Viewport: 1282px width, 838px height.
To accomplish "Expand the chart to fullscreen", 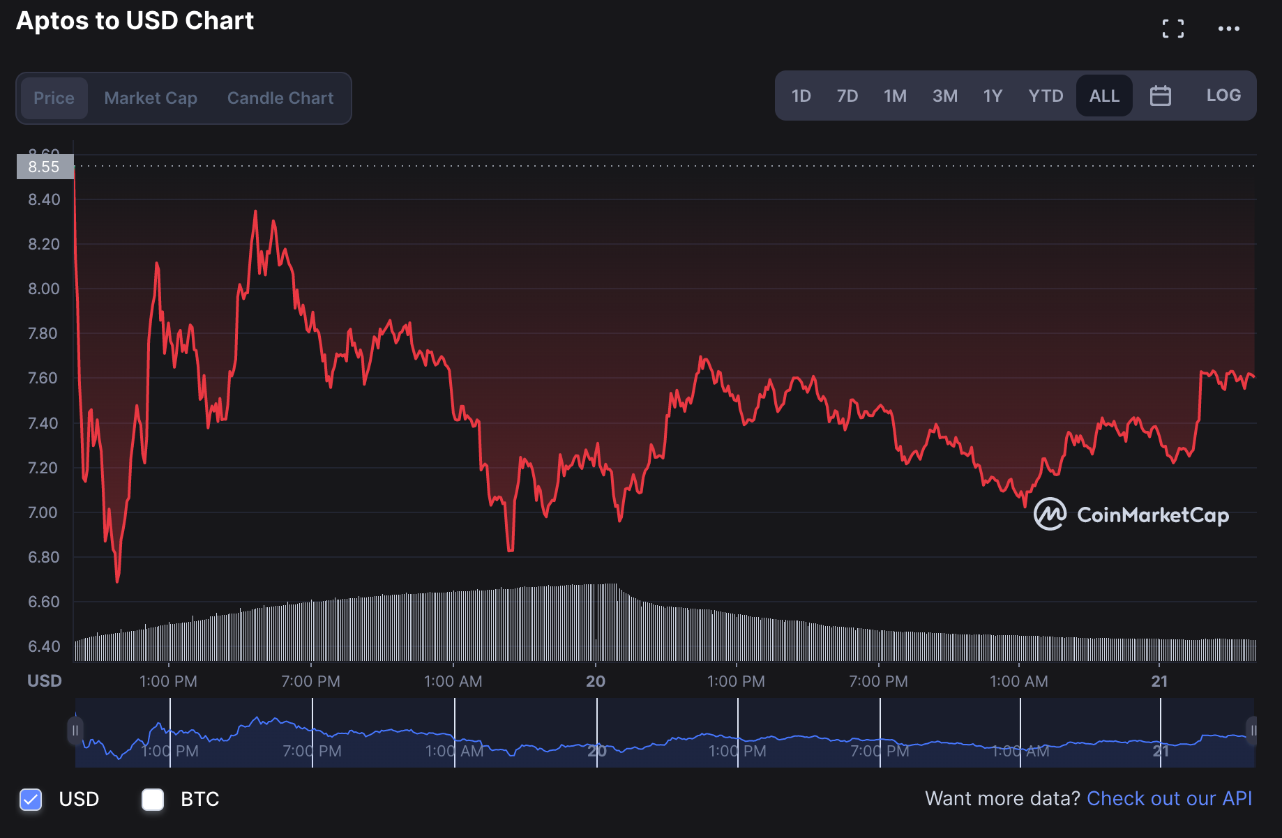I will pyautogui.click(x=1173, y=28).
